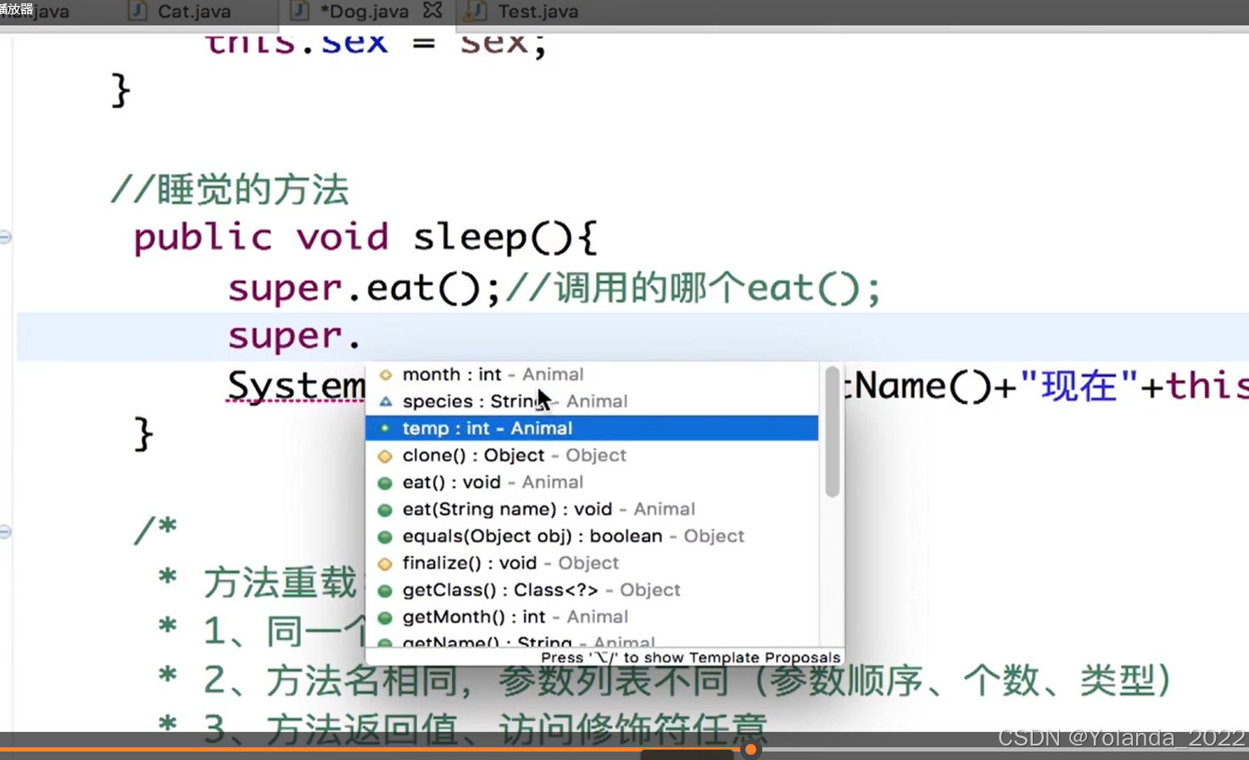Click the method icon beside getMonth() suggestion
The image size is (1249, 760).
tap(386, 616)
